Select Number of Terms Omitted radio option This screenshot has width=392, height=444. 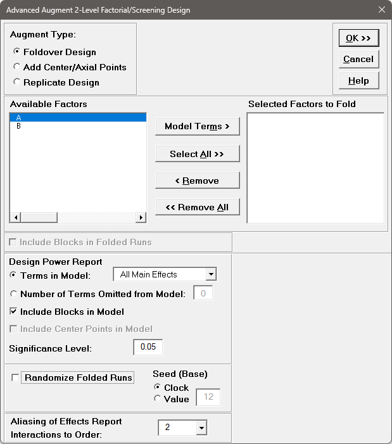click(x=13, y=293)
